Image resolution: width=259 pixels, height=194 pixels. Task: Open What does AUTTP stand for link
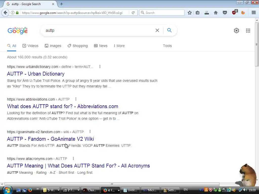coord(63,106)
